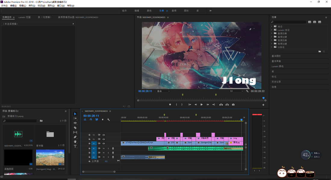Expand the 音频过渡 folder
This screenshot has height=180, width=331.
pyautogui.click(x=272, y=37)
